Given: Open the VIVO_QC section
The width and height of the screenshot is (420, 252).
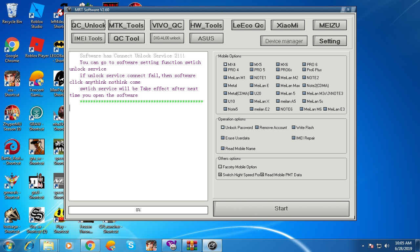Looking at the screenshot, I should click(x=167, y=25).
